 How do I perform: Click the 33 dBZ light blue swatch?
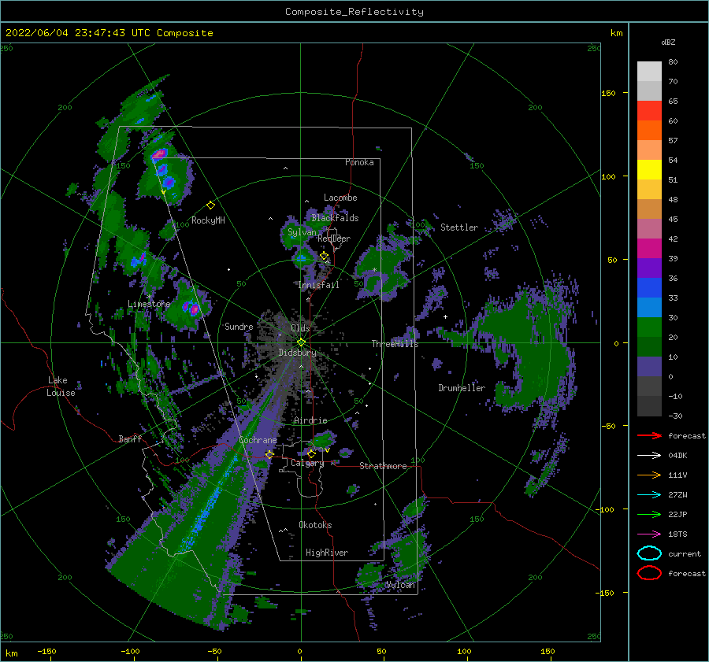[x=649, y=307]
